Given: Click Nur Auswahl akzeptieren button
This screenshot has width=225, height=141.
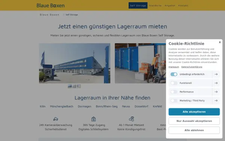Looking at the screenshot, I should point(194,121).
